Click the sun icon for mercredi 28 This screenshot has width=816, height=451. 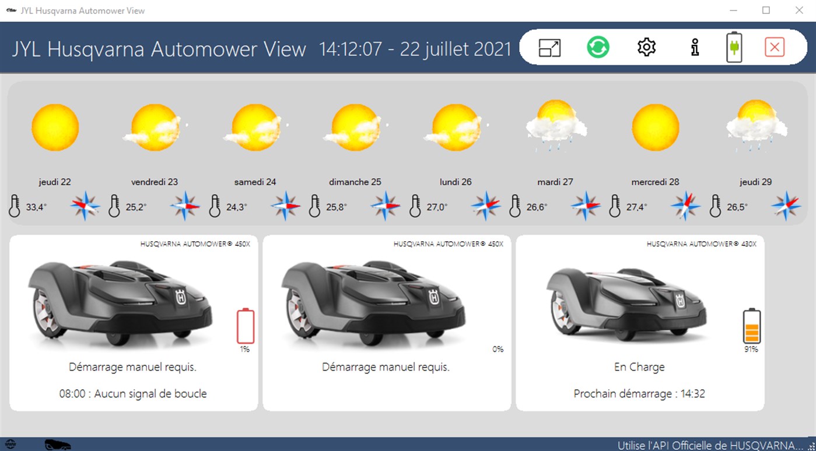[x=656, y=127]
